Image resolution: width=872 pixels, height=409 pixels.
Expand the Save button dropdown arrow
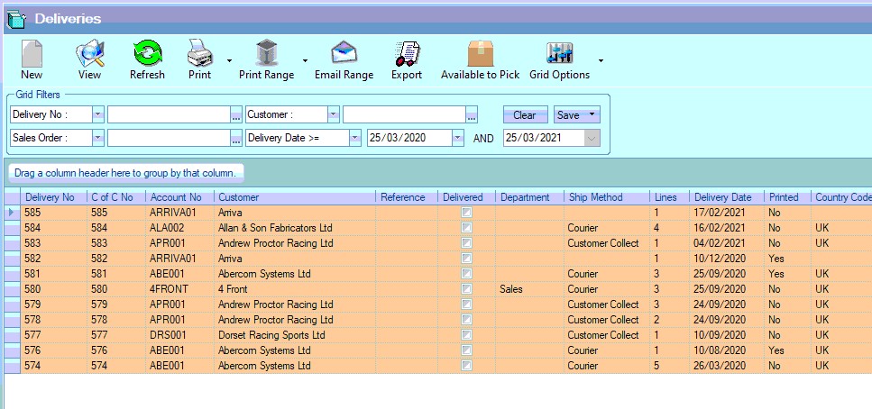(x=592, y=114)
